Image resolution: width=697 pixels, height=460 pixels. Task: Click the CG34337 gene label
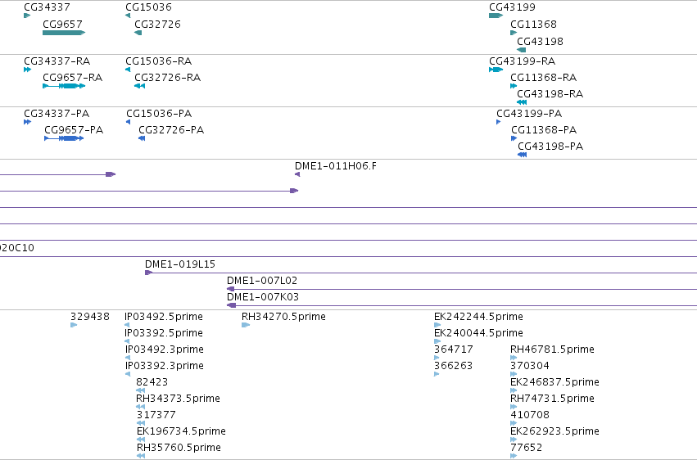coord(47,7)
